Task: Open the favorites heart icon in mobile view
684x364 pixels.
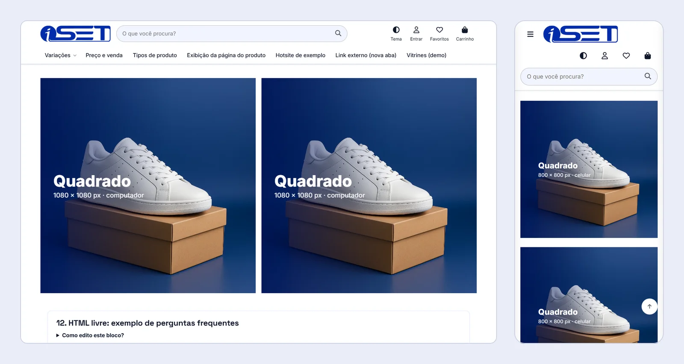Action: click(626, 56)
